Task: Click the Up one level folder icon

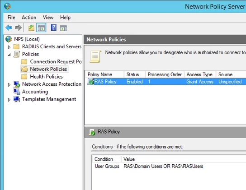Action: click(x=31, y=28)
